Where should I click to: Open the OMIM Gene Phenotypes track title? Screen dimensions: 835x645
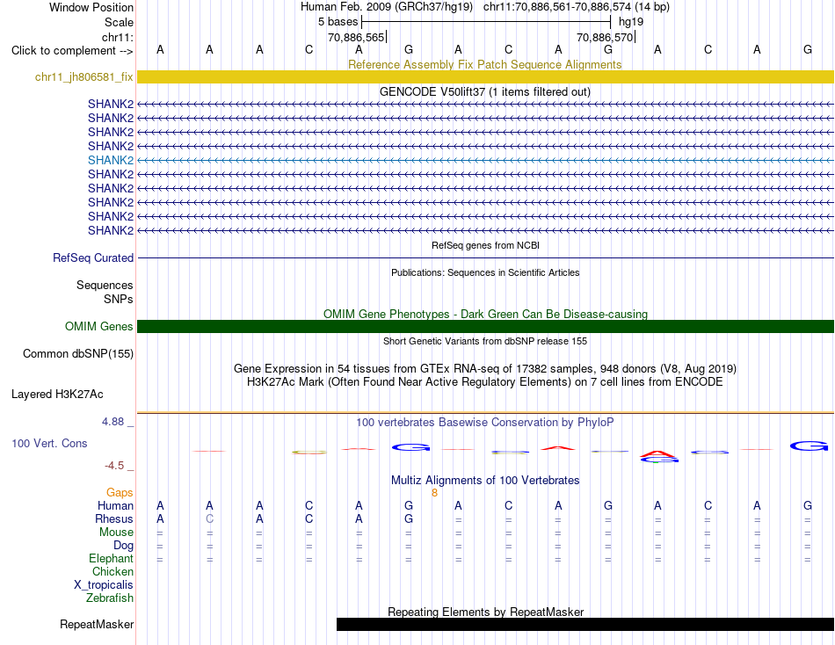pos(485,315)
